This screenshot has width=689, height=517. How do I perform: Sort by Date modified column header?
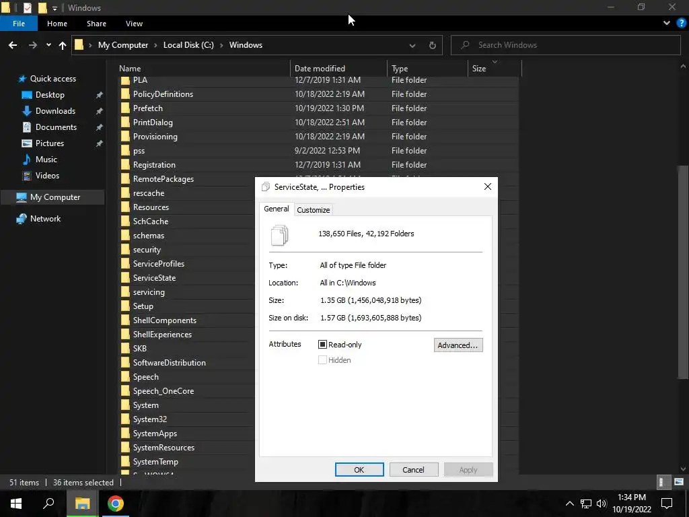pyautogui.click(x=339, y=69)
